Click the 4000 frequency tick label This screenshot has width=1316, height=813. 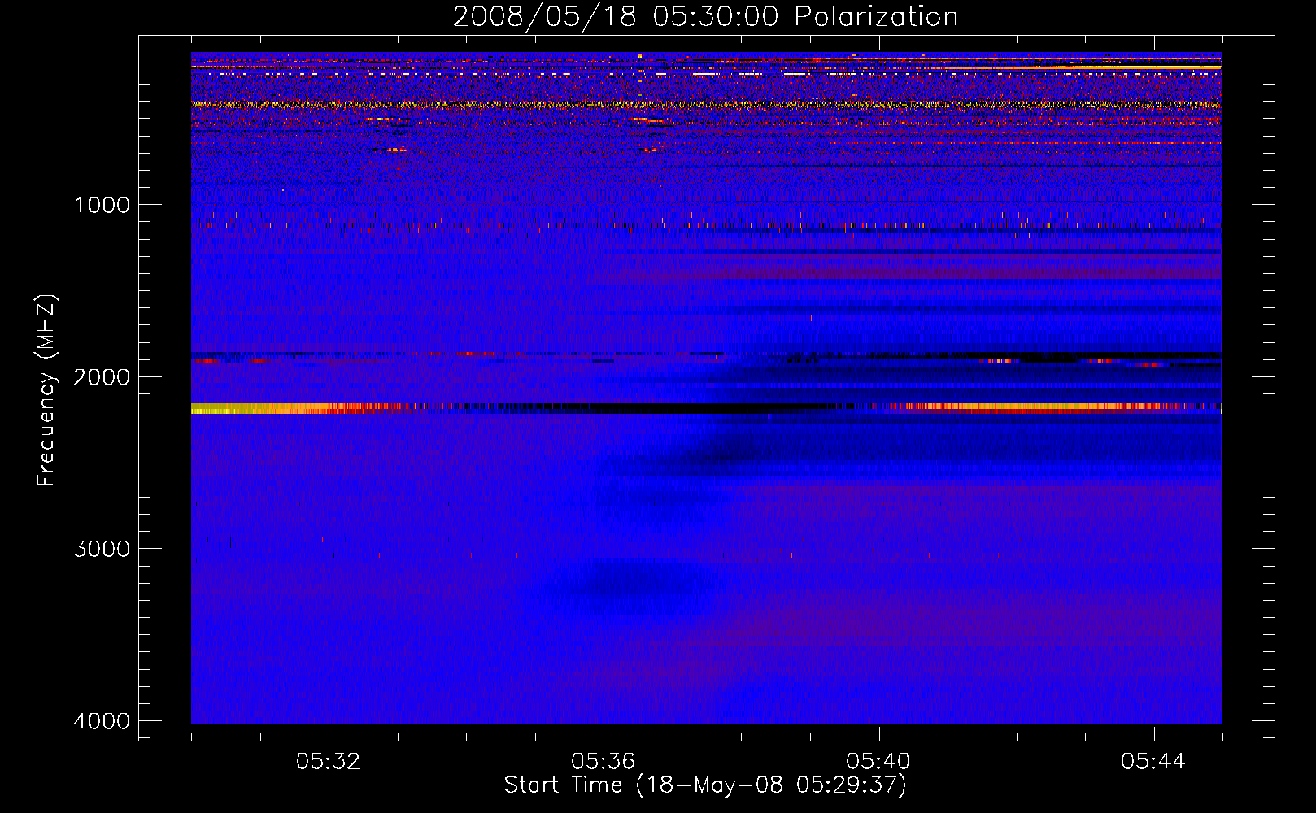tap(102, 721)
